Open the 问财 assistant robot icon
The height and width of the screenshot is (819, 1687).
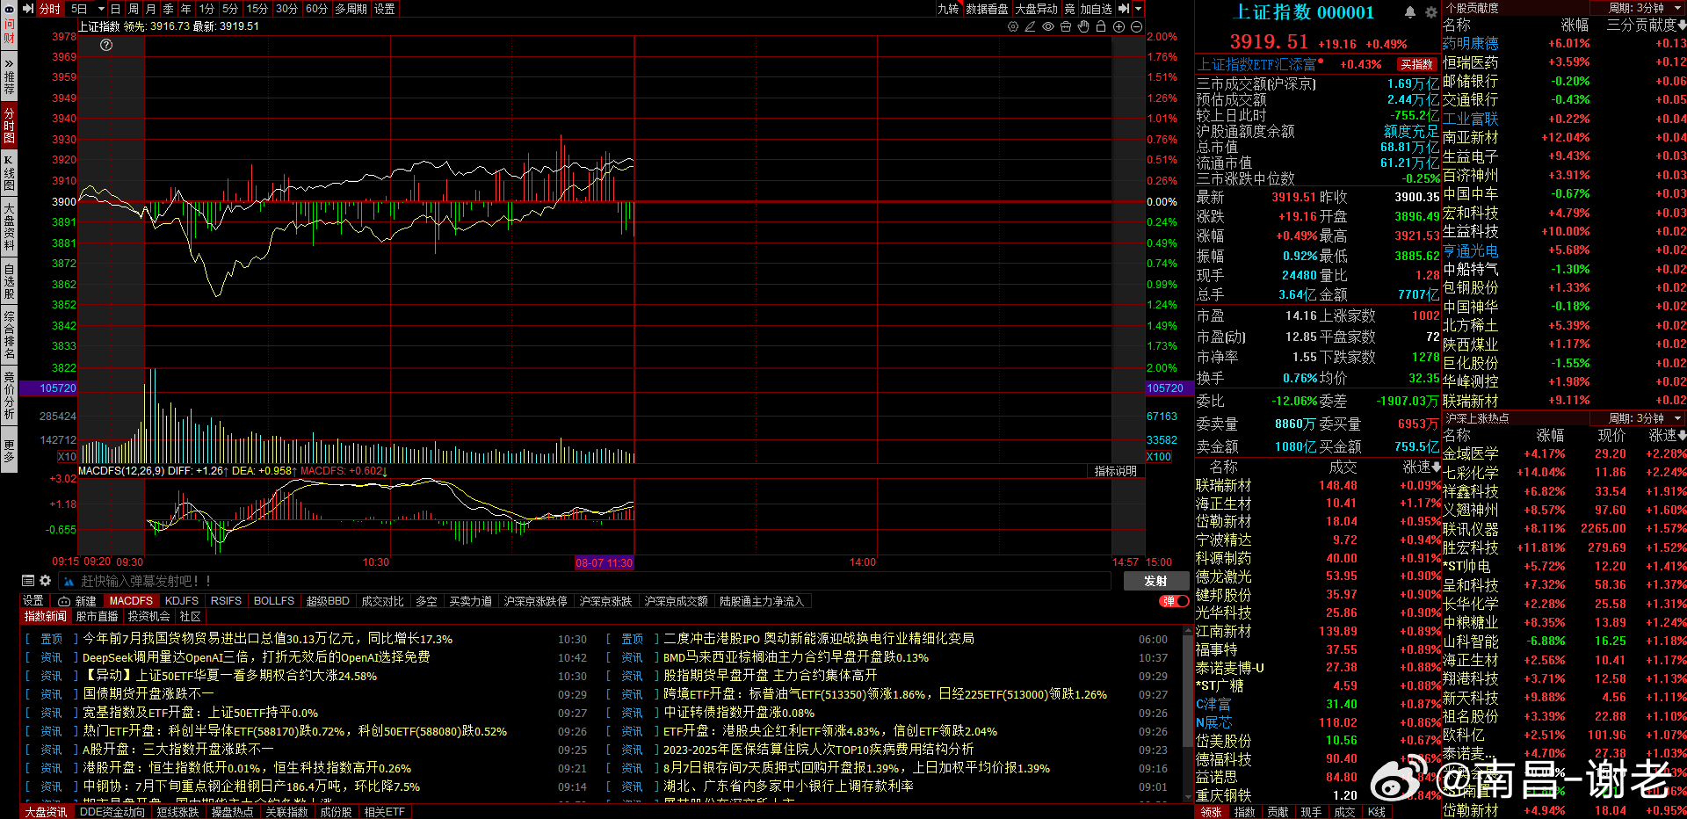(x=9, y=10)
